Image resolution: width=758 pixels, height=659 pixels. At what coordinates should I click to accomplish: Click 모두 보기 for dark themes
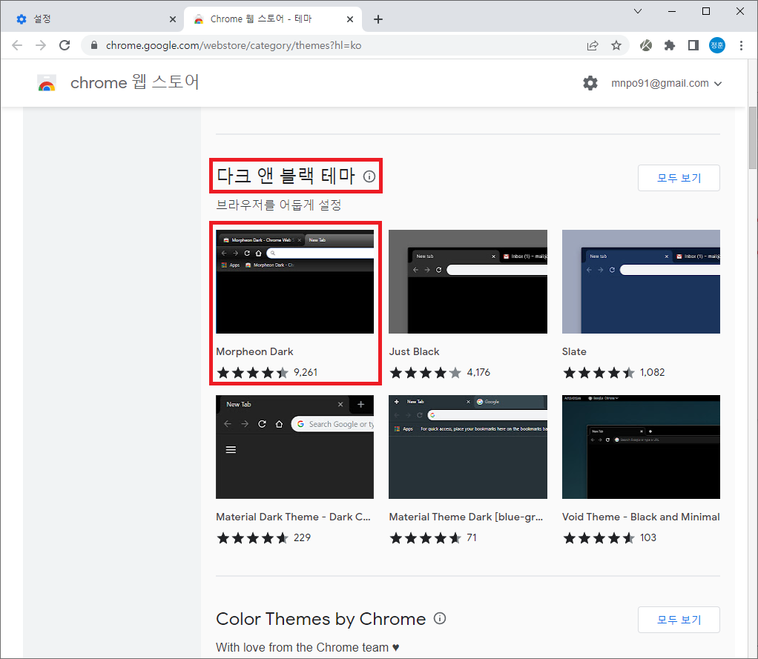(x=679, y=178)
